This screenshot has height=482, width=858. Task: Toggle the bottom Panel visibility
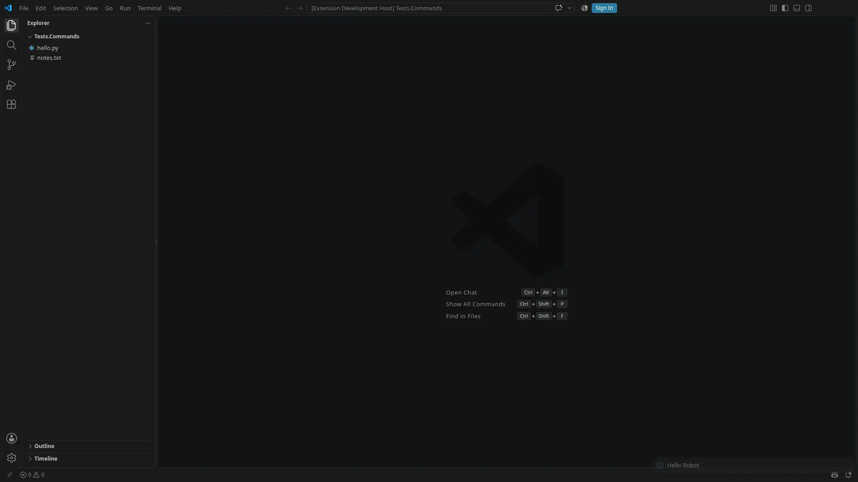(x=797, y=8)
